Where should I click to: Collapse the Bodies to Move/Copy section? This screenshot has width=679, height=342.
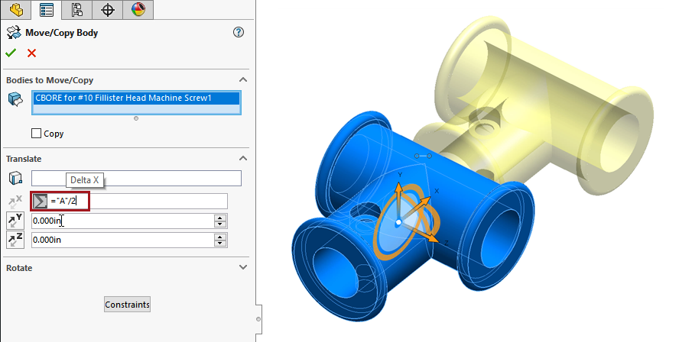tap(243, 80)
